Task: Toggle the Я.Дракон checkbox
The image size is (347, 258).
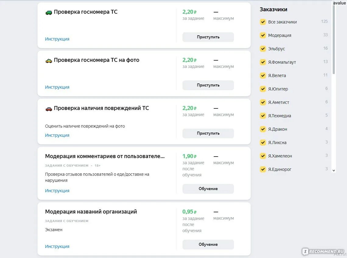Action: pyautogui.click(x=263, y=129)
